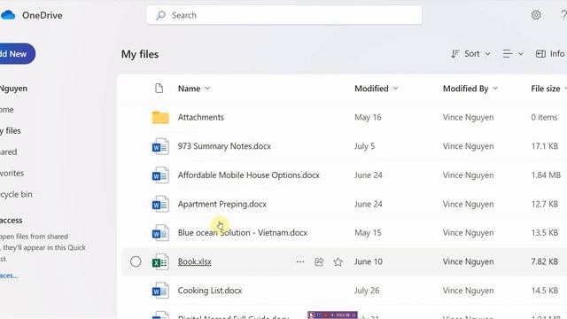Click the 'July 5' modified date

pyautogui.click(x=364, y=146)
